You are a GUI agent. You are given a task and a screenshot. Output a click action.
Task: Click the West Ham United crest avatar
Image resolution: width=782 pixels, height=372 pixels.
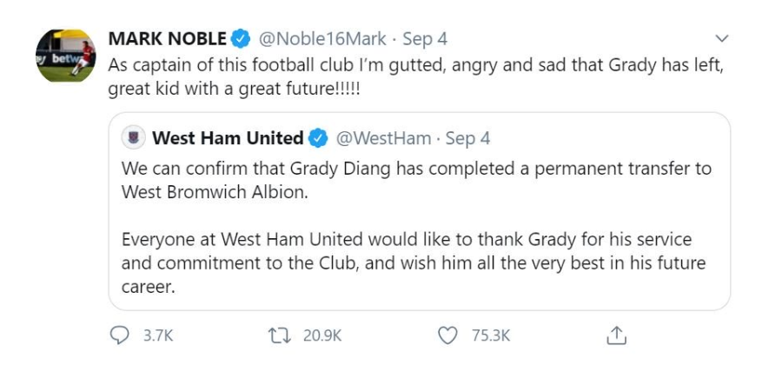134,137
